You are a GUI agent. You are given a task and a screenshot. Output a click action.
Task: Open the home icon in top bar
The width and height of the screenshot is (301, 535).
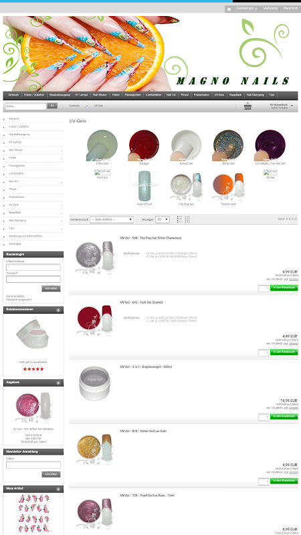pyautogui.click(x=229, y=9)
